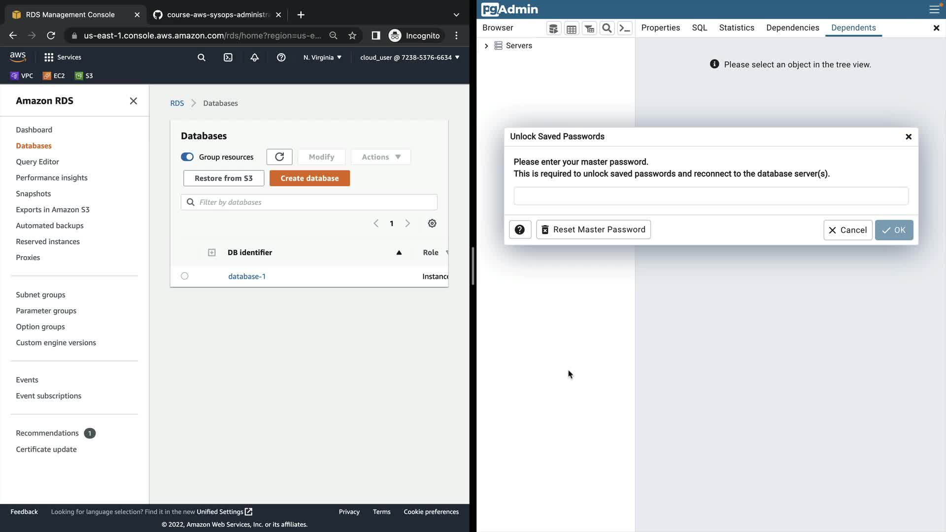Select database-1 radio button
The width and height of the screenshot is (946, 532).
click(184, 276)
